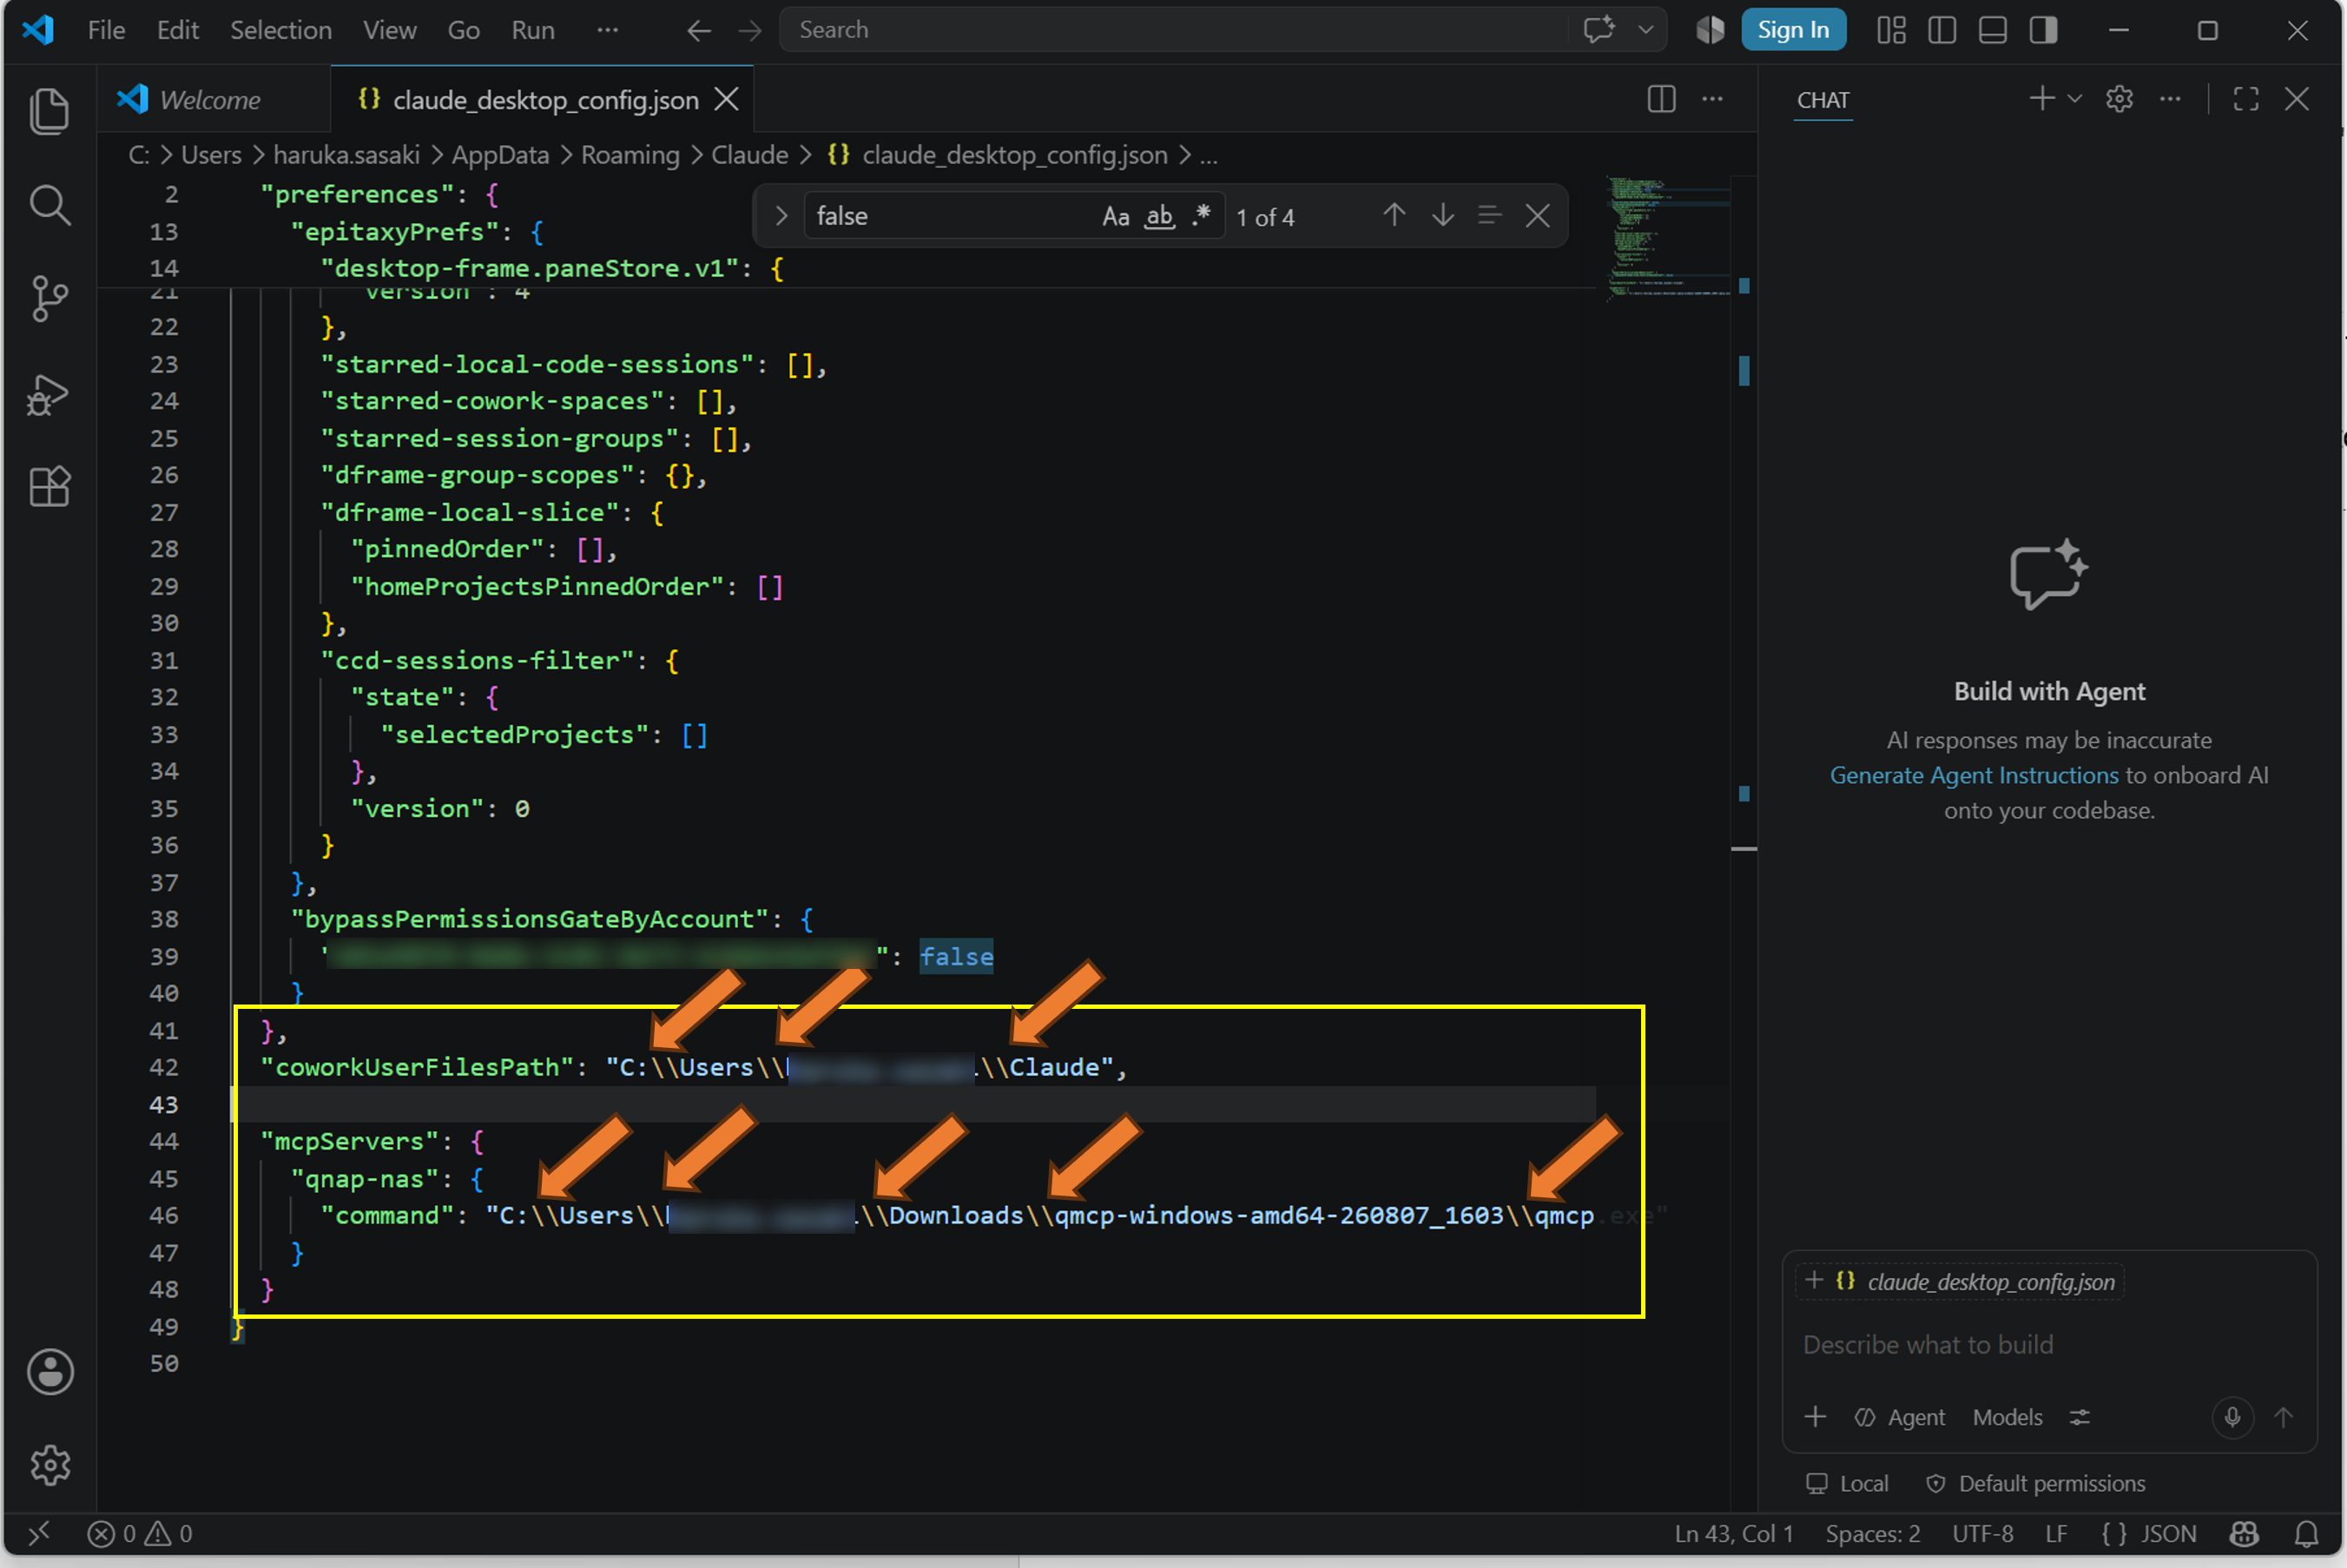This screenshot has width=2347, height=1568.
Task: Open the Local session target dropdown
Action: (x=1847, y=1483)
